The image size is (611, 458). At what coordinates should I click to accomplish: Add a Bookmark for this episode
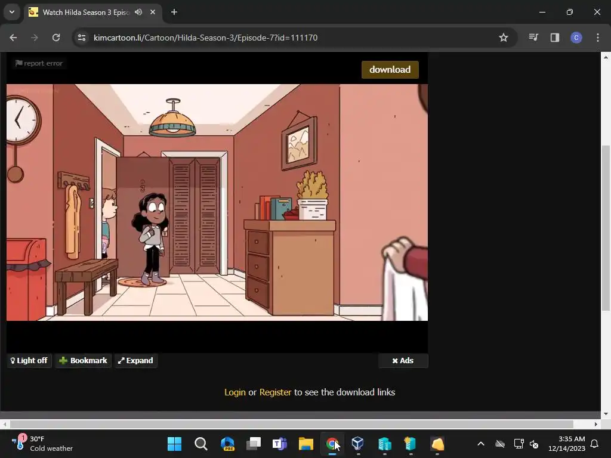click(83, 361)
